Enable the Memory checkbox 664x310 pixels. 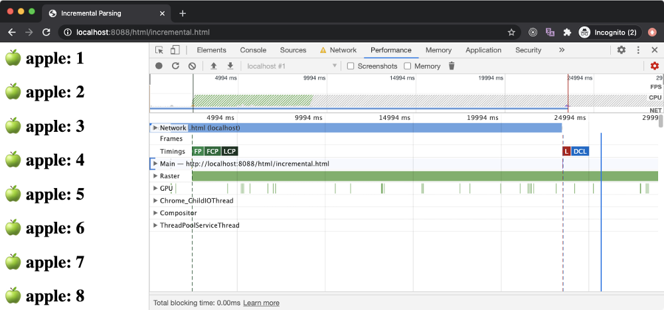tap(408, 66)
